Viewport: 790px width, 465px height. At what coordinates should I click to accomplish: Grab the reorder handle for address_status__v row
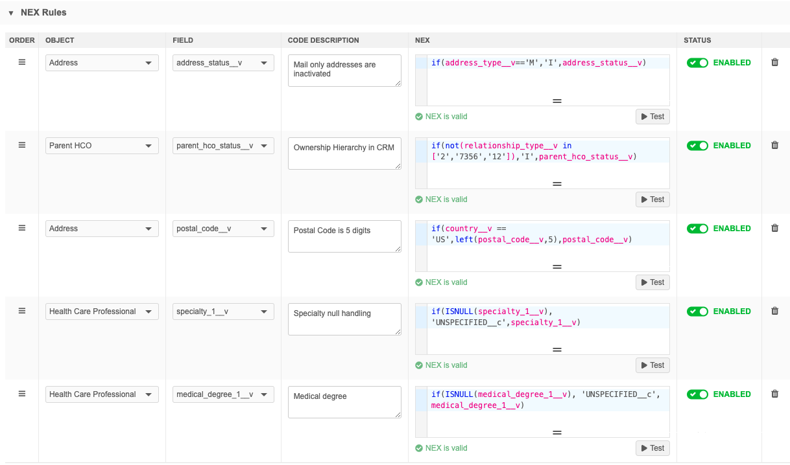click(x=21, y=63)
